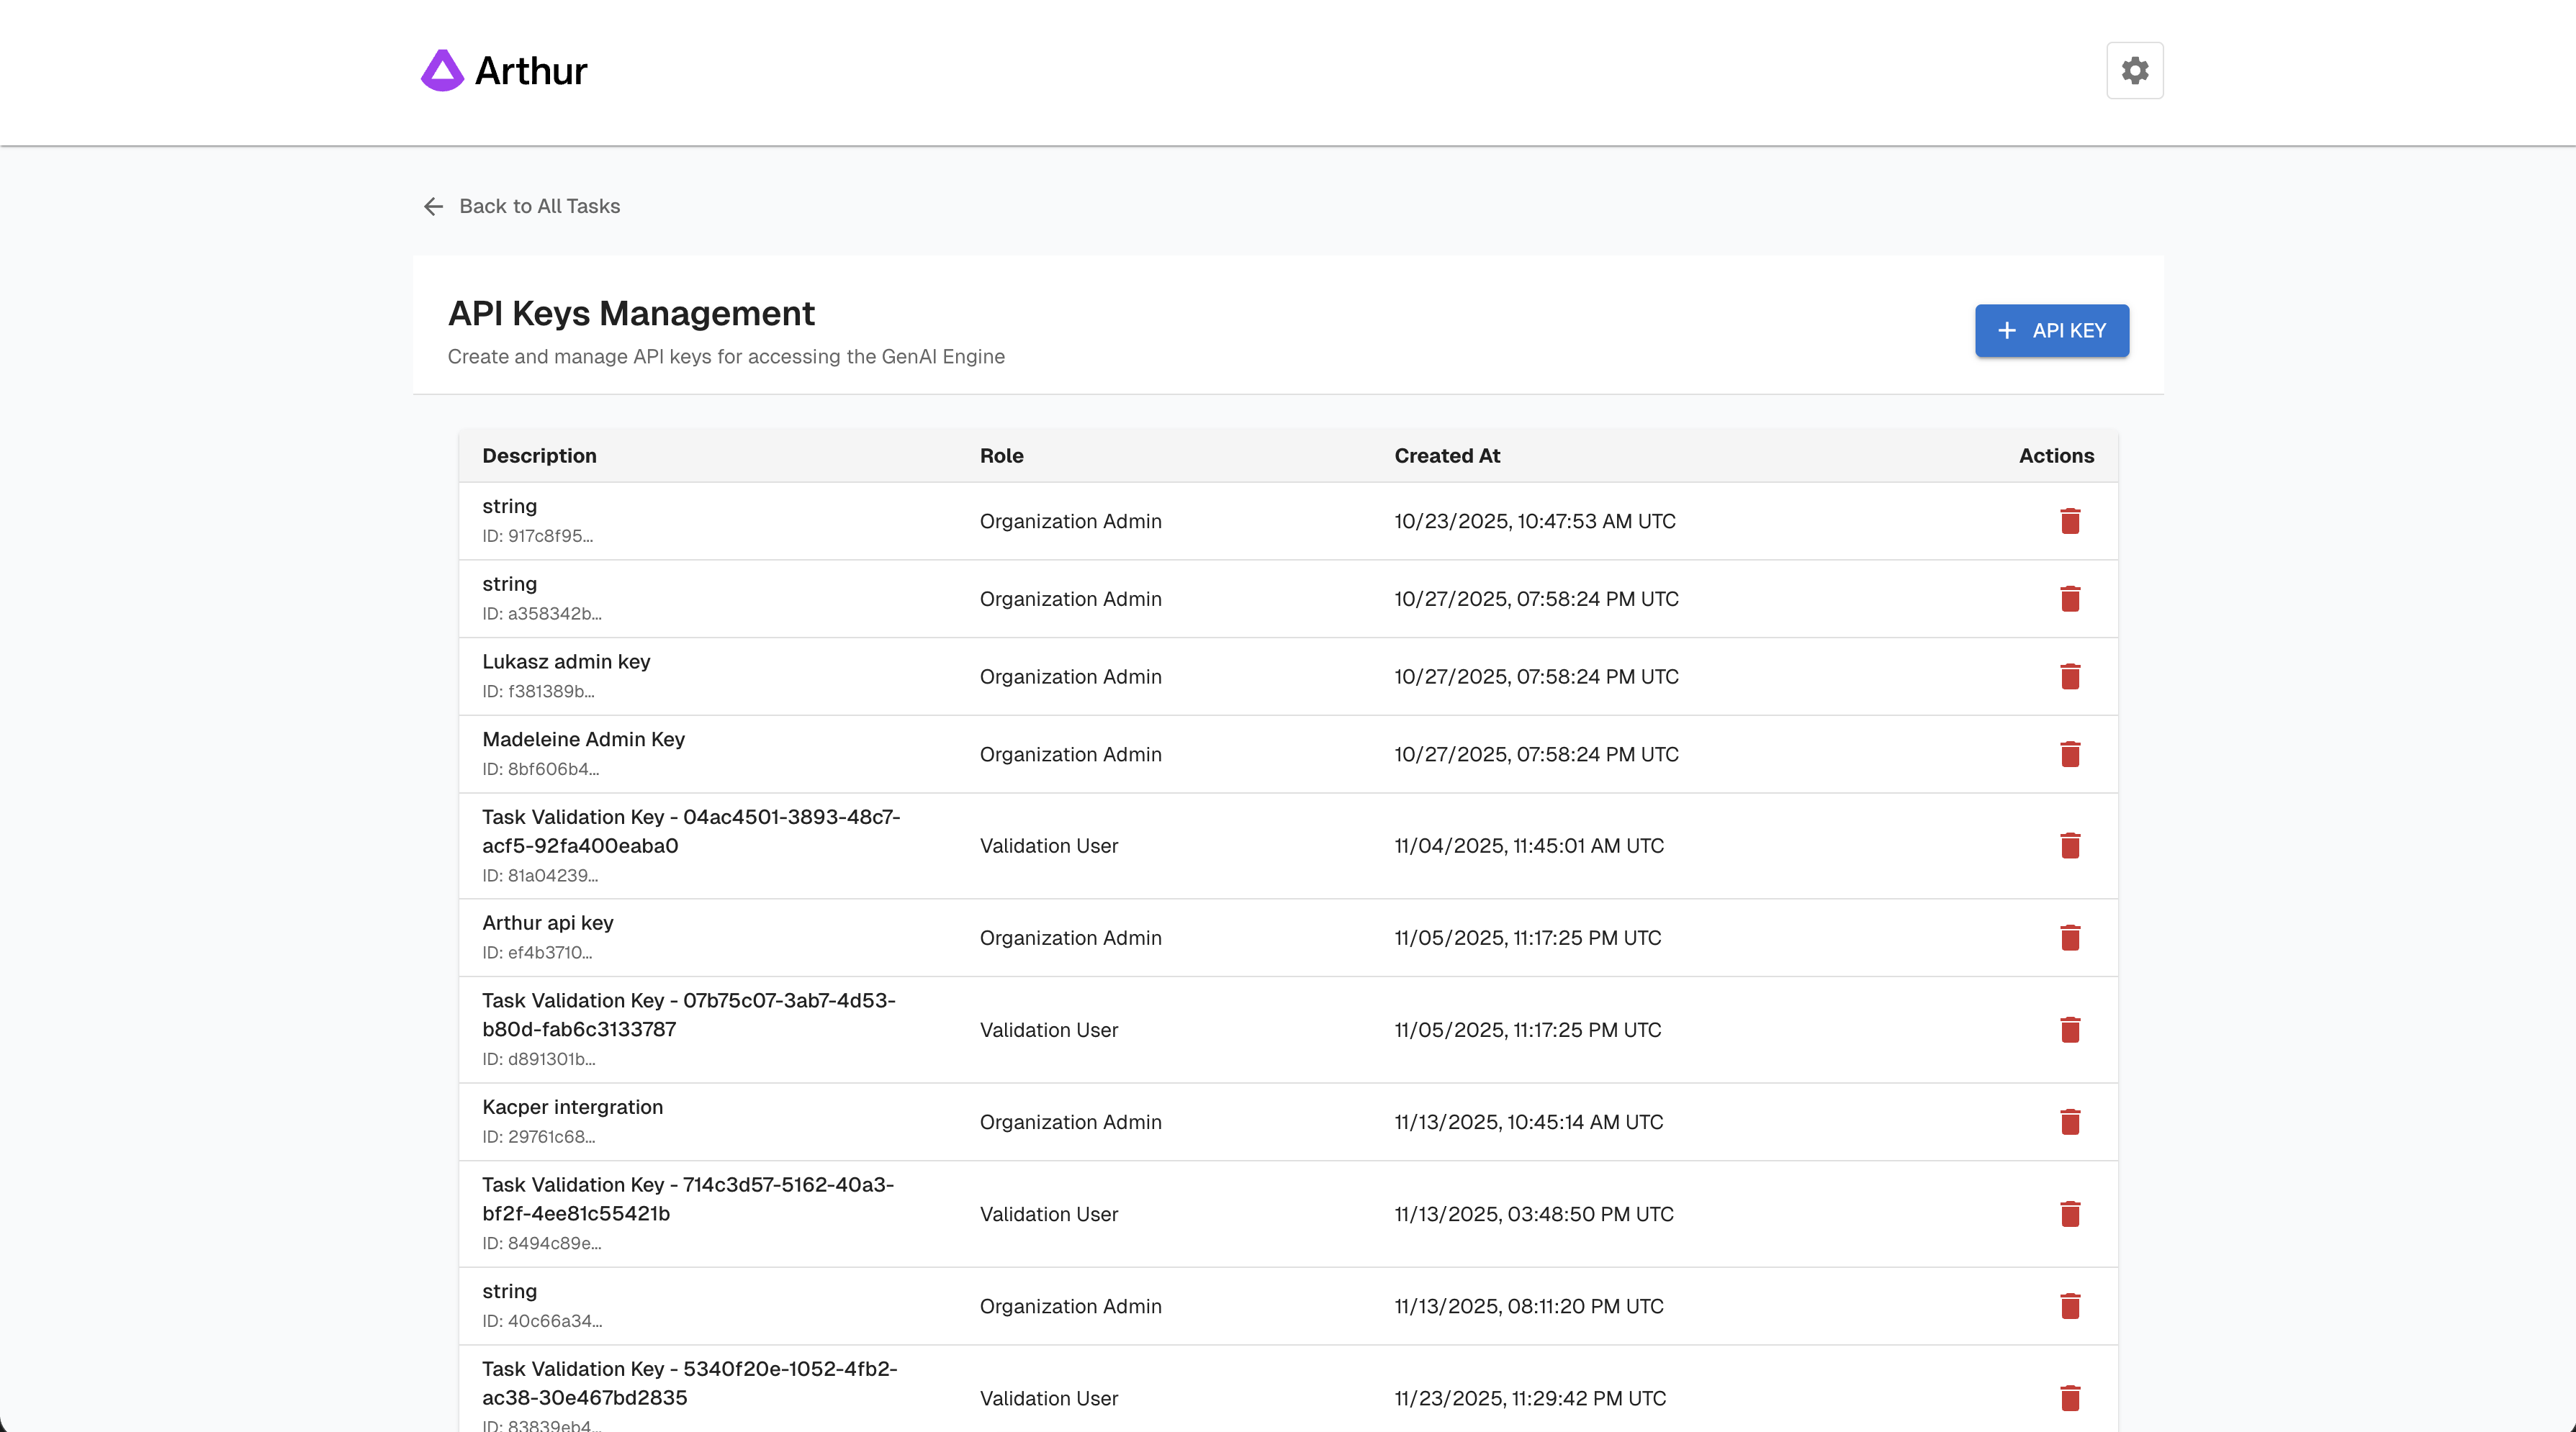Viewport: 2576px width, 1432px height.
Task: Delete Task Validation Key starting with 04ac4501
Action: 2071,846
